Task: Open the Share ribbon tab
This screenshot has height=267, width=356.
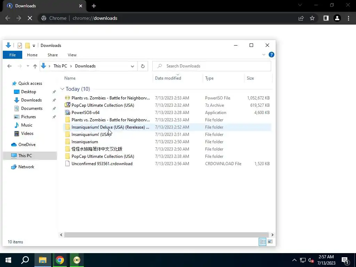Action: [x=53, y=55]
